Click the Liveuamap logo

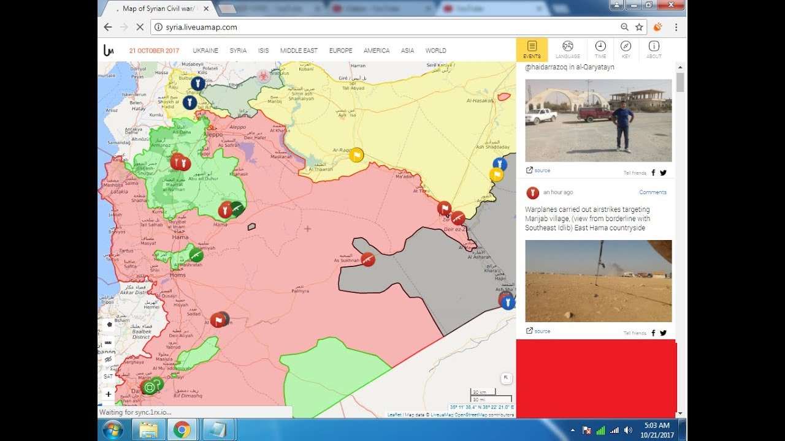[109, 50]
